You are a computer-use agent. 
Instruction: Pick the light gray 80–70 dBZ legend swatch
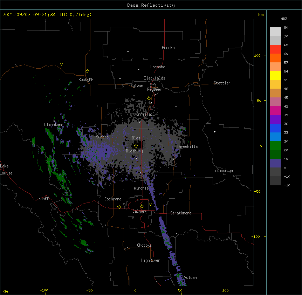pos(275,32)
